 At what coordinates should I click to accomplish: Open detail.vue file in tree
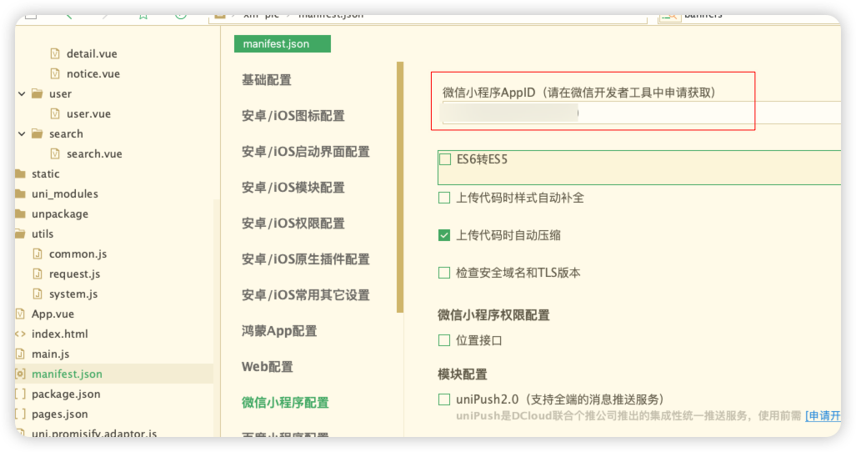coord(92,53)
